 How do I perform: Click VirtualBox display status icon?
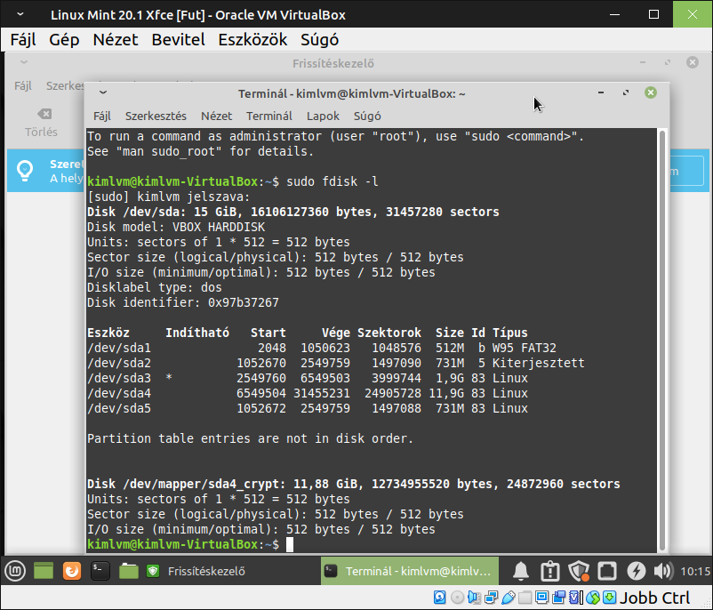pos(541,598)
